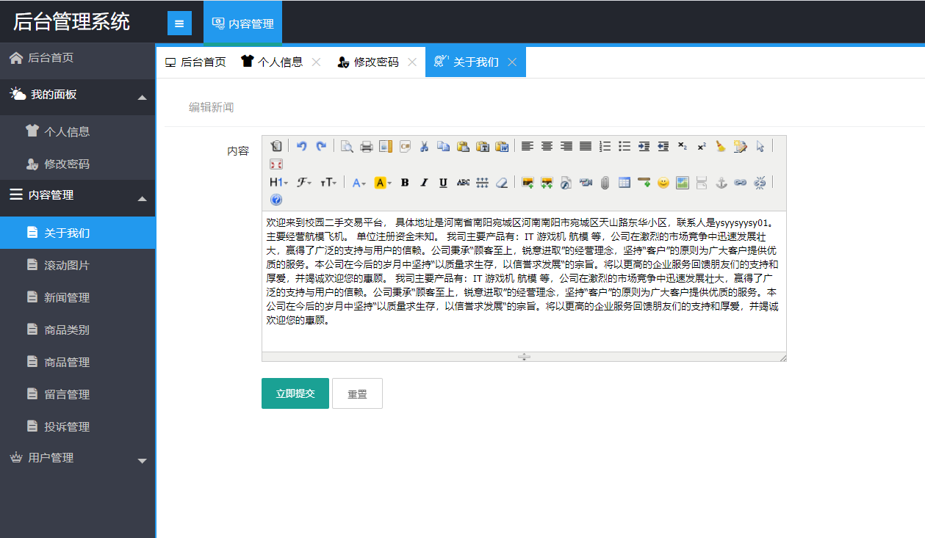Toggle HTML source code view in editor
The width and height of the screenshot is (925, 538).
coord(276,146)
